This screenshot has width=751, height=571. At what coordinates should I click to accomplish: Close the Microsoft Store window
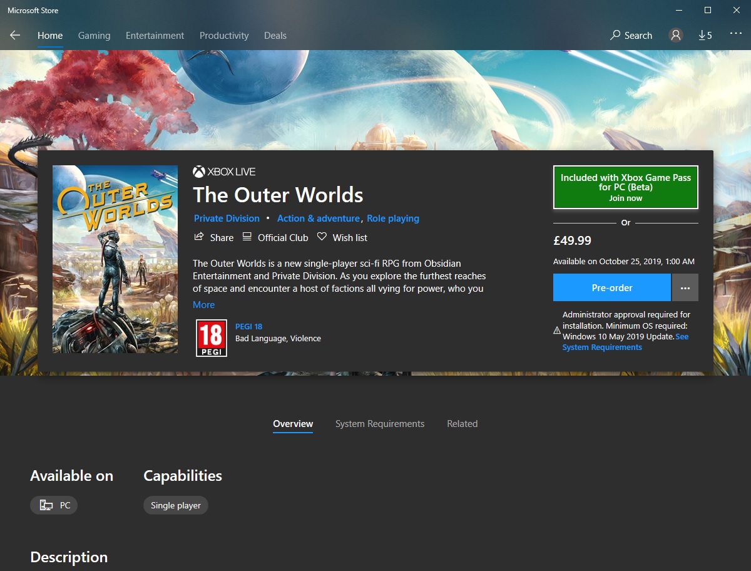tap(737, 10)
